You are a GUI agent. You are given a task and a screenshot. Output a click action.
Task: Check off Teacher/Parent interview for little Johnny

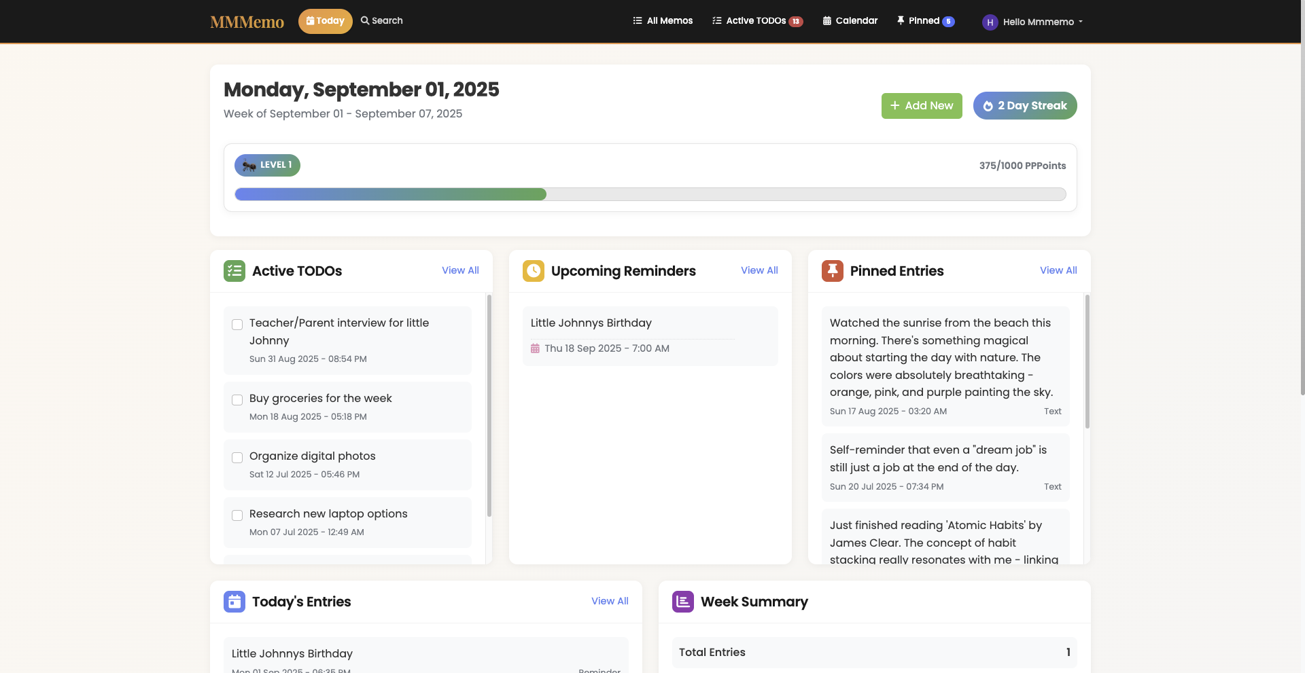coord(237,325)
